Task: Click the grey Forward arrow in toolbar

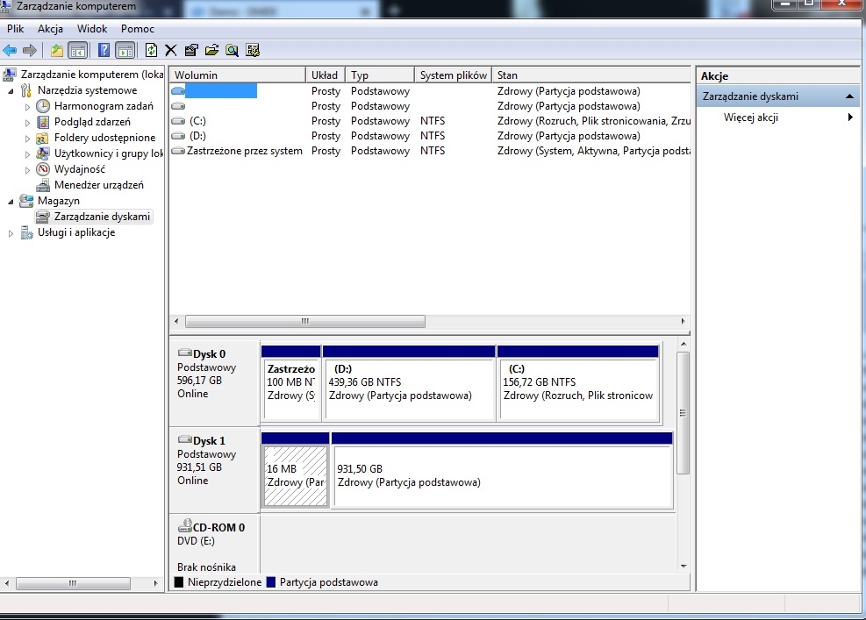Action: click(30, 51)
